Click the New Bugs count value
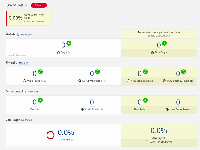Viewport: 200px width, 150px height. pos(159,45)
